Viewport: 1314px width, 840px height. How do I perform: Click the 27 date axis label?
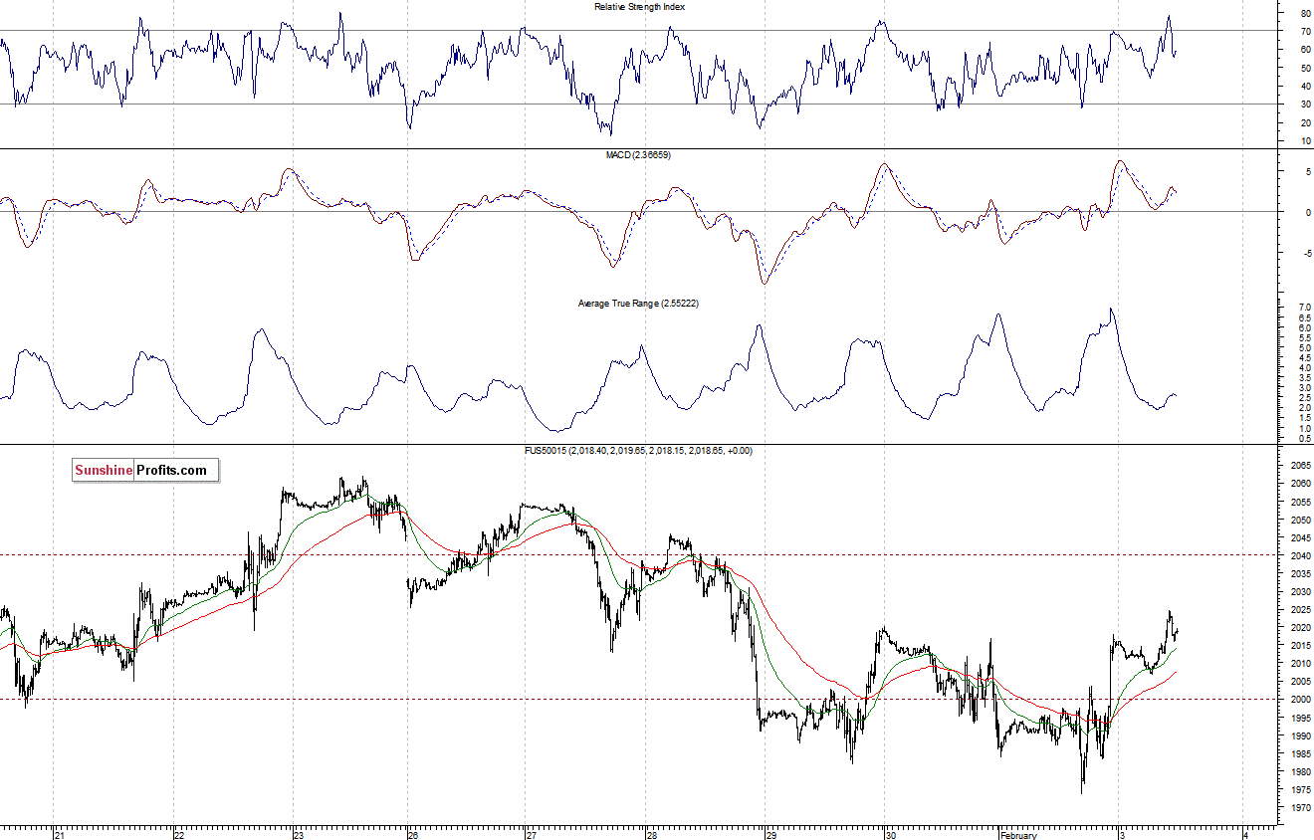(532, 835)
